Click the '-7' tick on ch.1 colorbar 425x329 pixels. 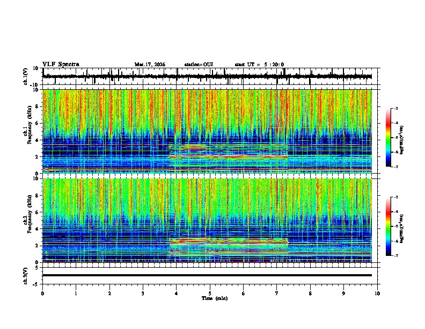pyautogui.click(x=396, y=167)
